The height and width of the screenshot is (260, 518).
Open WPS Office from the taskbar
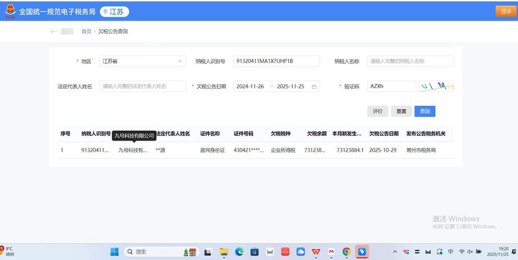(316, 252)
